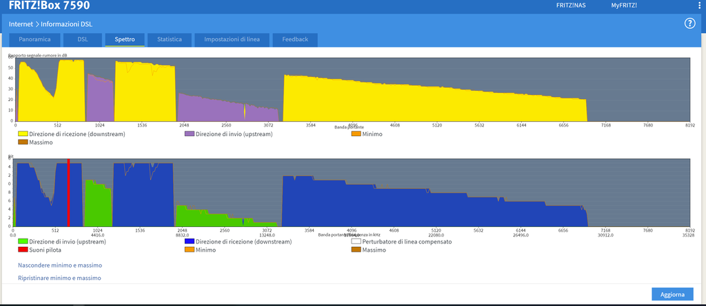
Task: Switch to the Panoramica tab
Action: [x=34, y=40]
